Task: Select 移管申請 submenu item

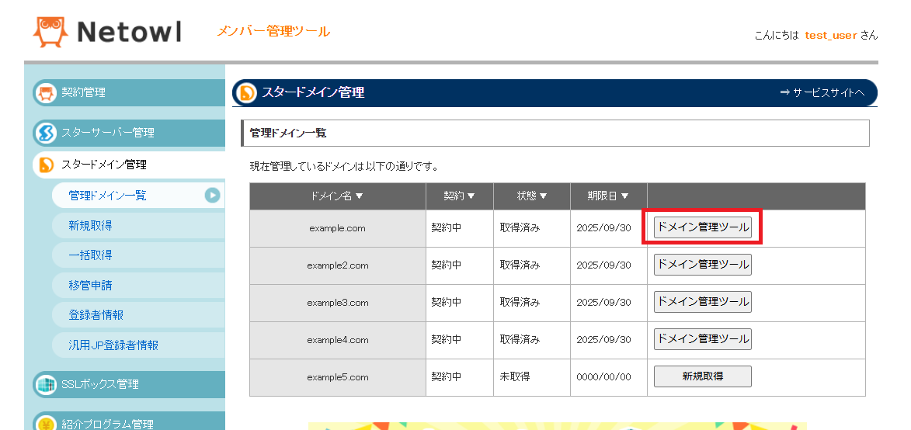Action: tap(137, 286)
